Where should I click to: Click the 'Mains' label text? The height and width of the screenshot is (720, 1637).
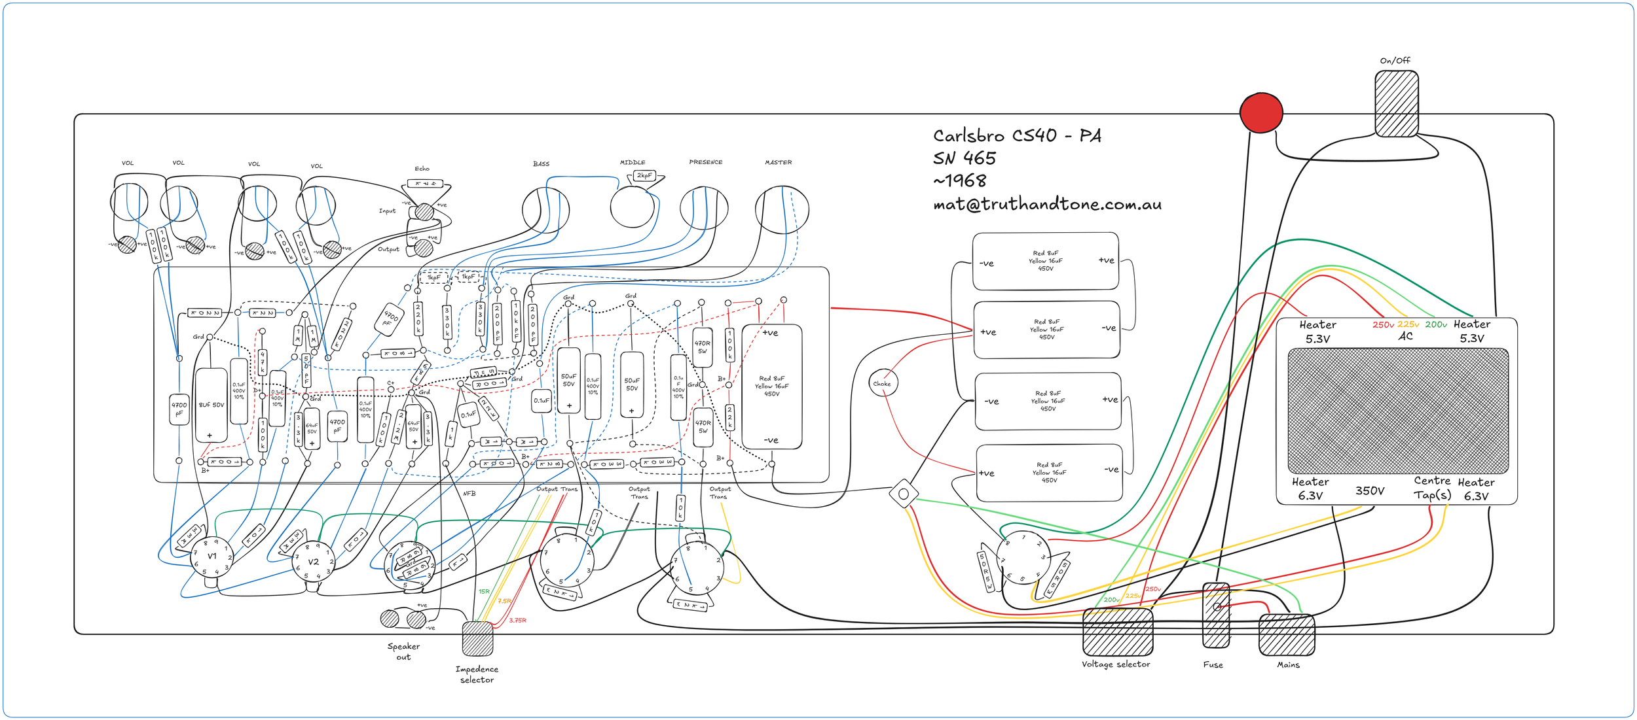pos(1288,664)
